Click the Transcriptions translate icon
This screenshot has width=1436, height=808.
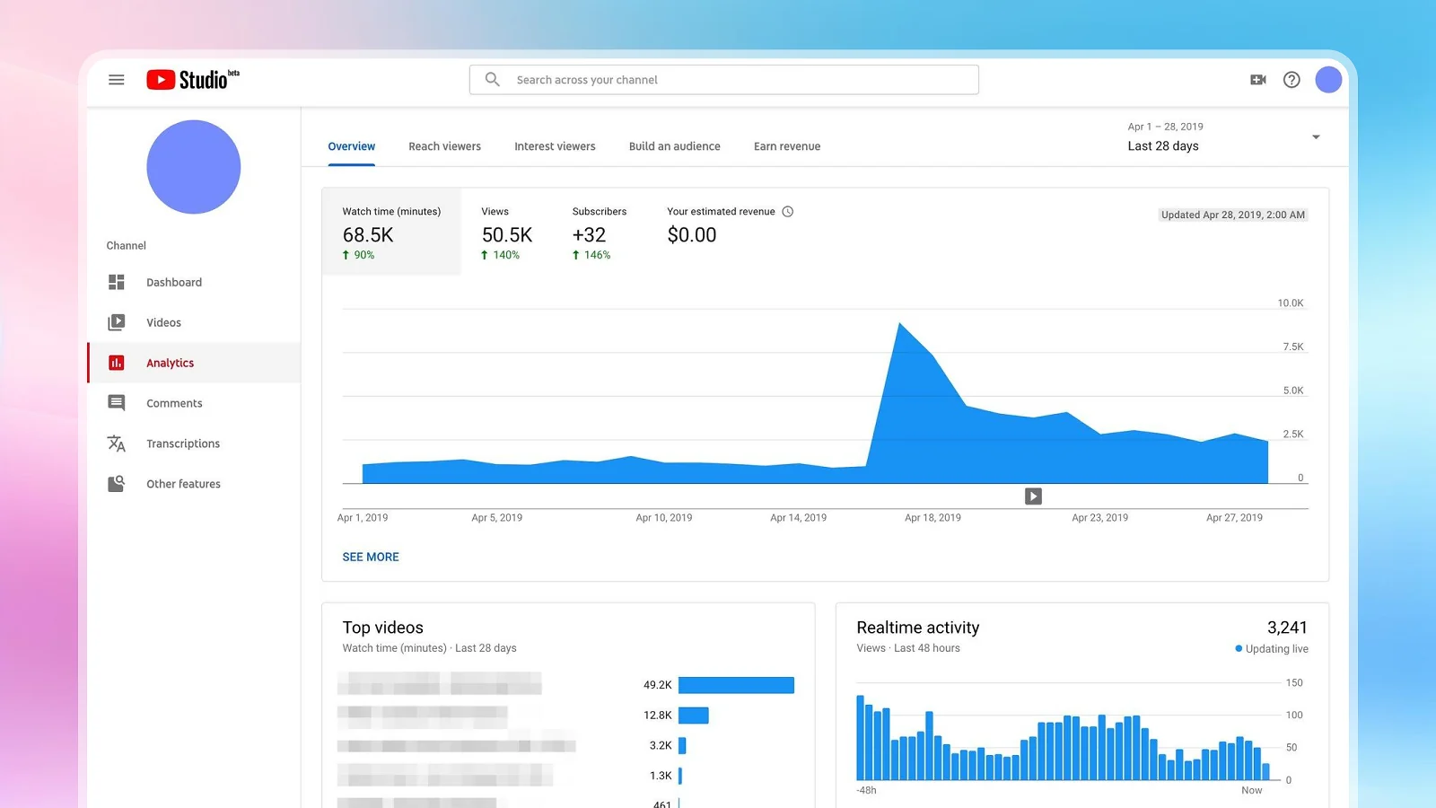click(117, 444)
